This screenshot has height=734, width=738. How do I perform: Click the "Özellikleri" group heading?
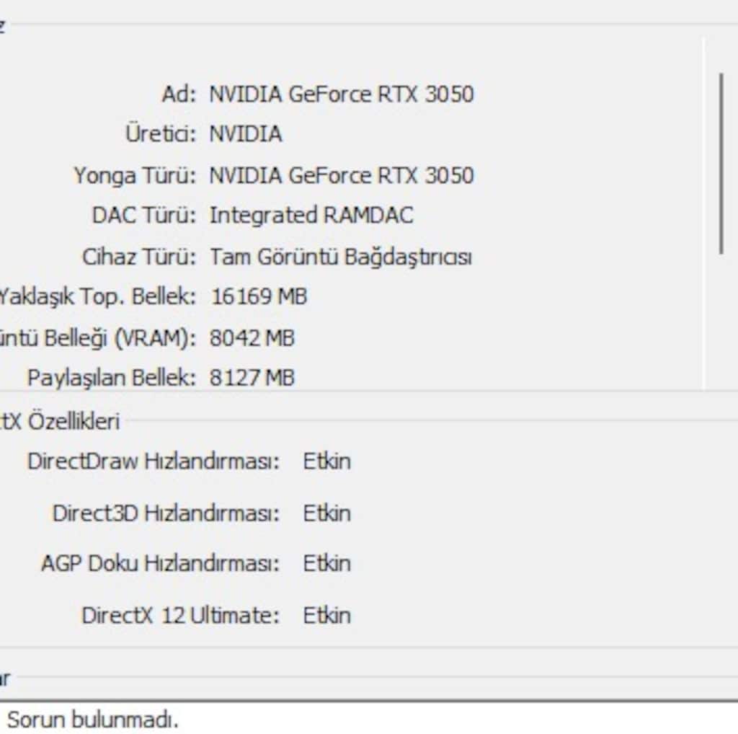point(74,421)
